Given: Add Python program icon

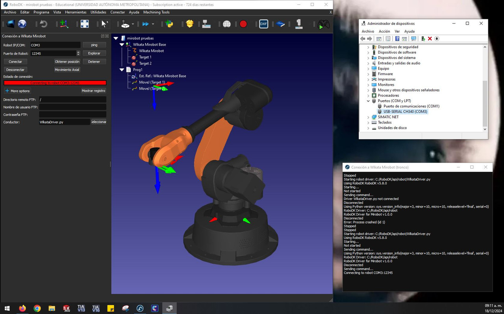Looking at the screenshot, I should tap(169, 24).
